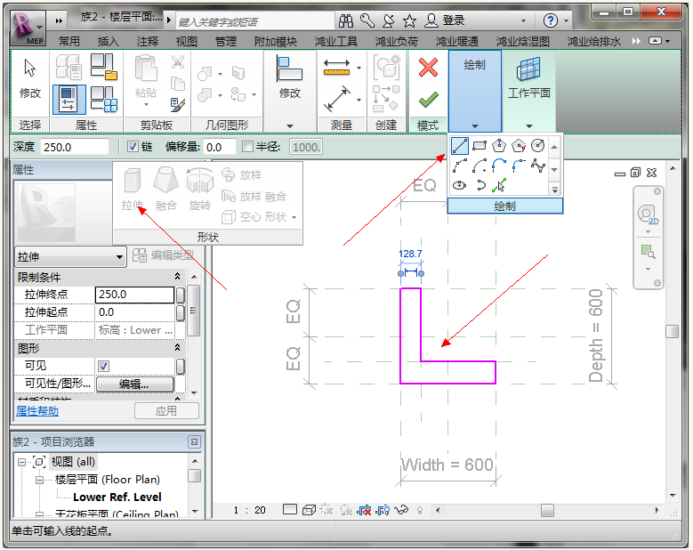
Task: Select the Line draw tool
Action: (460, 145)
